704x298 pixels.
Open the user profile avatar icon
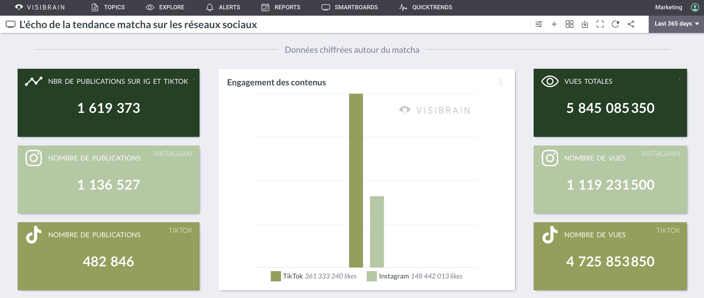coord(695,7)
